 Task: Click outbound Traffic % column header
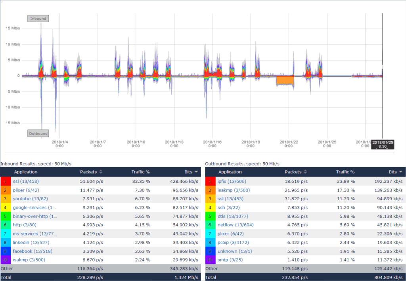tap(345, 172)
